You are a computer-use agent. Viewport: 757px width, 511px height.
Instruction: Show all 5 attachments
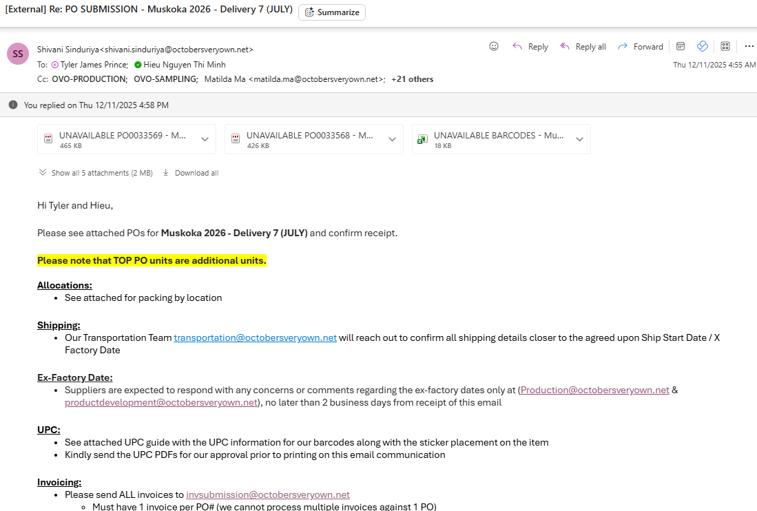pyautogui.click(x=95, y=173)
